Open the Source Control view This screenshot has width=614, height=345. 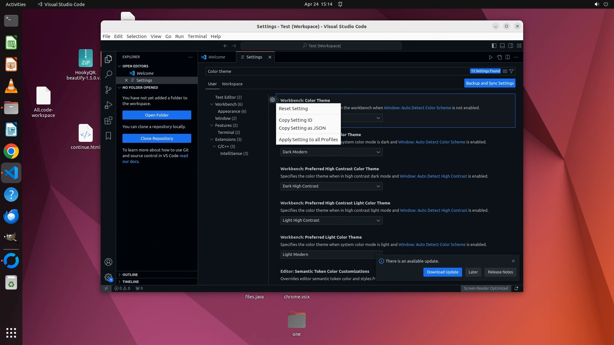point(108,90)
